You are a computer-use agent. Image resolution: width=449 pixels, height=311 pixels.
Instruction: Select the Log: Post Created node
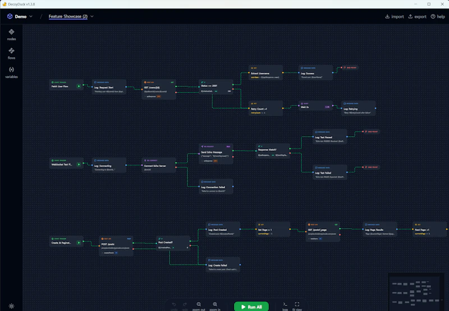pyautogui.click(x=223, y=229)
